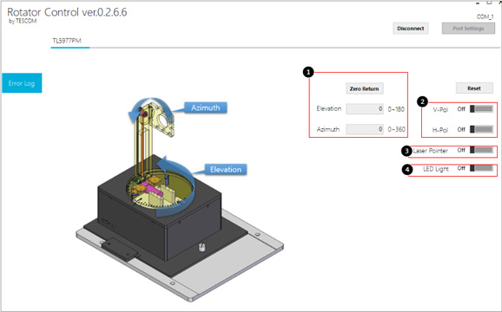Click the numbered marker 3 badge
The height and width of the screenshot is (312, 502).
[x=406, y=151]
